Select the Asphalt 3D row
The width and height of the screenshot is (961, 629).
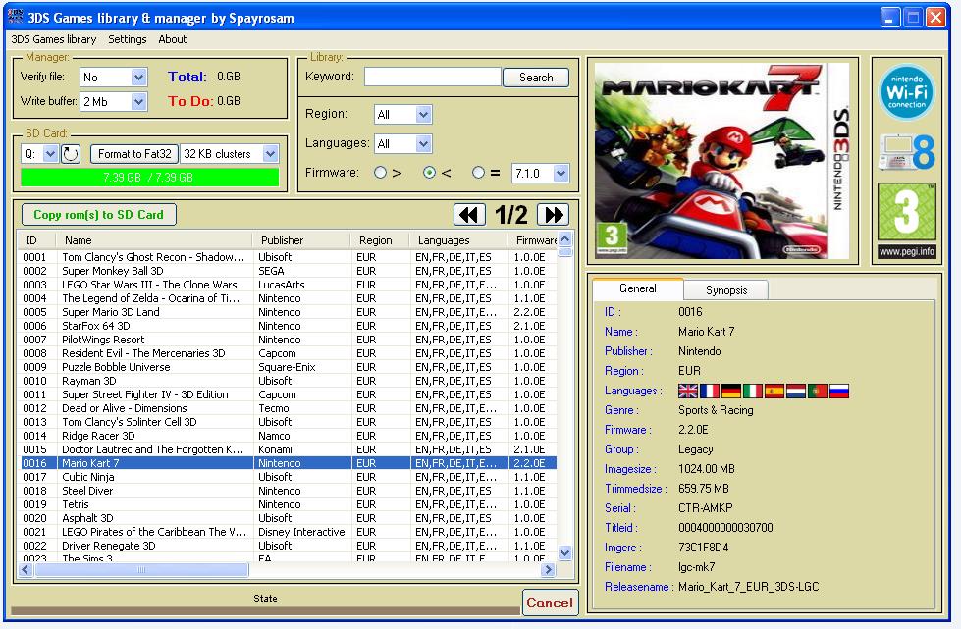tap(288, 518)
